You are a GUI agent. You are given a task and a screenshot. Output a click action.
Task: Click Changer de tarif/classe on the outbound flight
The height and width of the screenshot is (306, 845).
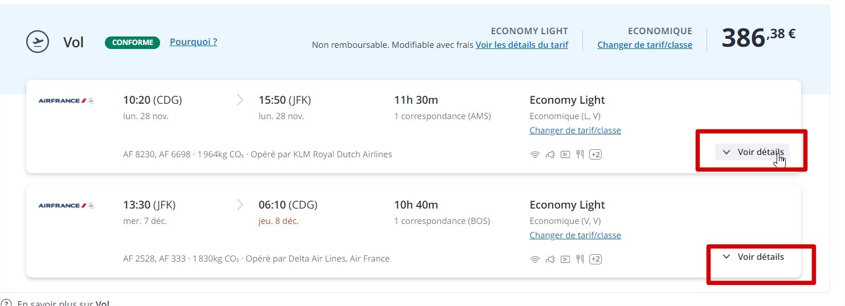click(575, 130)
